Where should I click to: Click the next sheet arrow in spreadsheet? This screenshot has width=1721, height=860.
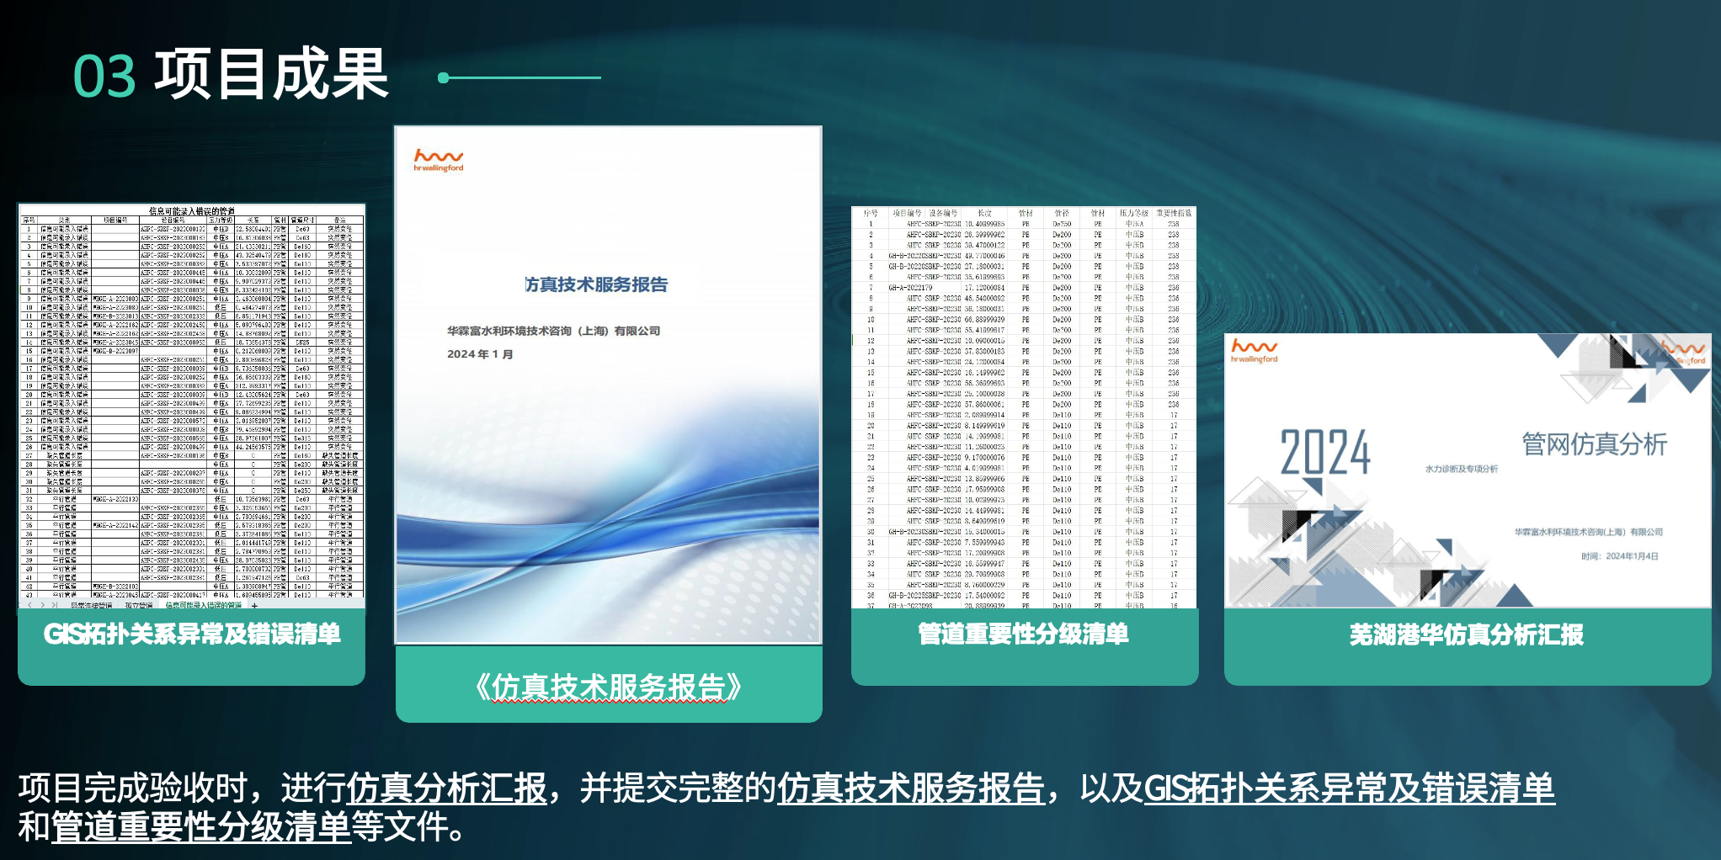pos(42,605)
